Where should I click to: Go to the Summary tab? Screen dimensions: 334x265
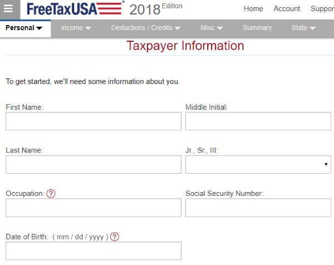[x=257, y=28]
